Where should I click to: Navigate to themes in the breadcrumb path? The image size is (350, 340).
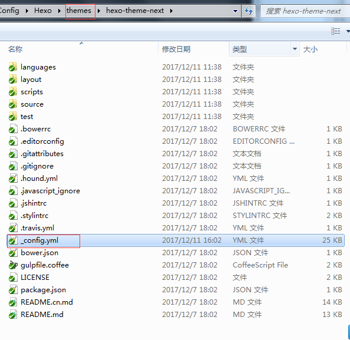(x=79, y=11)
